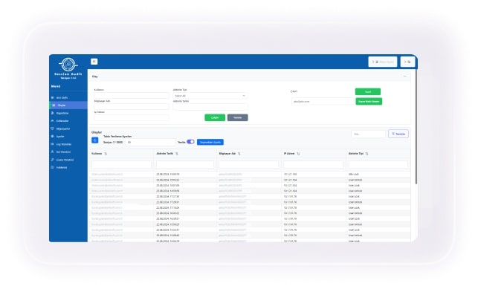Click the small green button above Export Mail

coord(368,91)
